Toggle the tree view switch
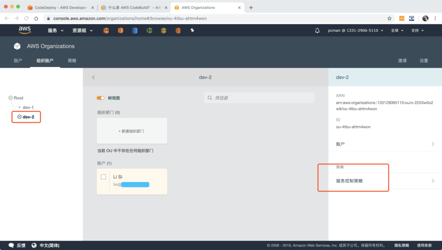Viewport: 442px width, 250px height. tap(100, 98)
